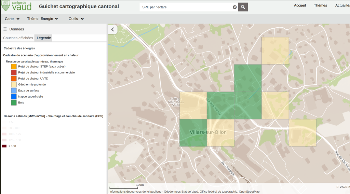Viewport: 350px width, 194px height.
Task: Open the Carte dropdown menu
Action: (12, 19)
